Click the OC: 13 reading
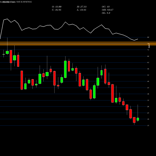Viewport: 156px width, 156px height. pyautogui.click(x=106, y=7)
